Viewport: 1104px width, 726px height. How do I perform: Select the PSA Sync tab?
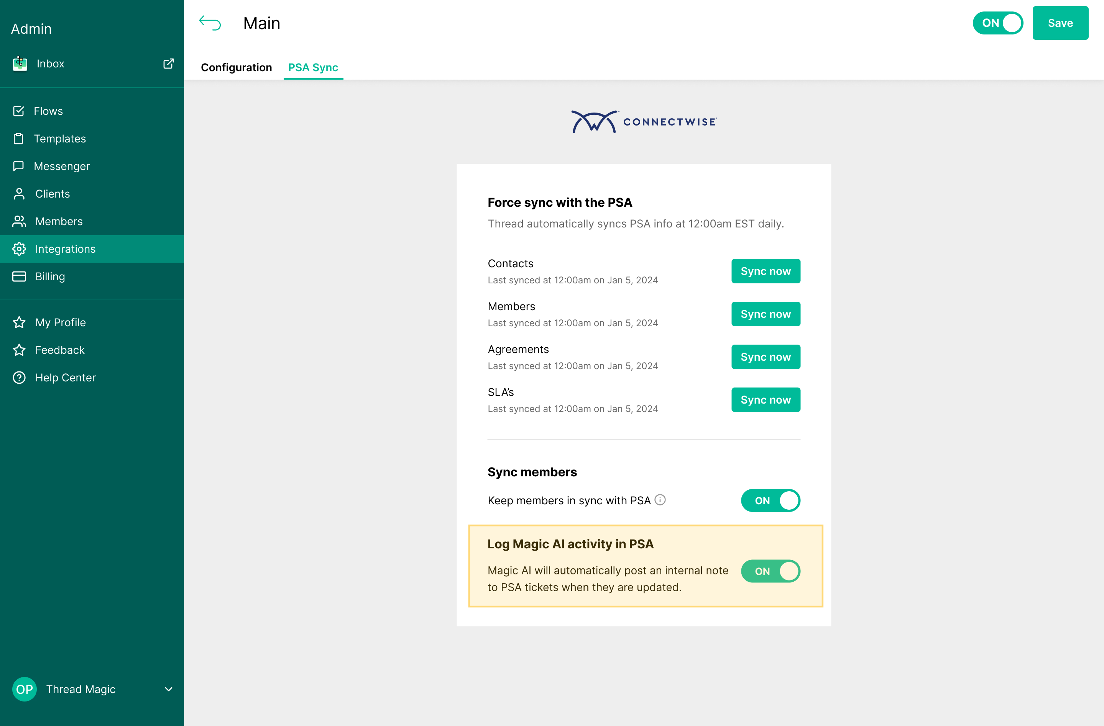pyautogui.click(x=313, y=67)
